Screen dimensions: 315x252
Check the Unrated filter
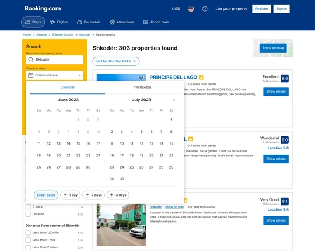[28, 214]
